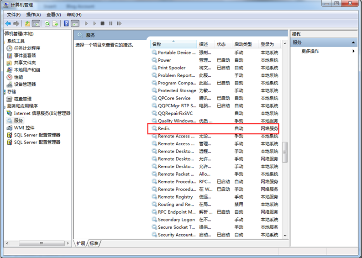362x258 pixels.
Task: Click the stop service square icon
Action: point(103,23)
